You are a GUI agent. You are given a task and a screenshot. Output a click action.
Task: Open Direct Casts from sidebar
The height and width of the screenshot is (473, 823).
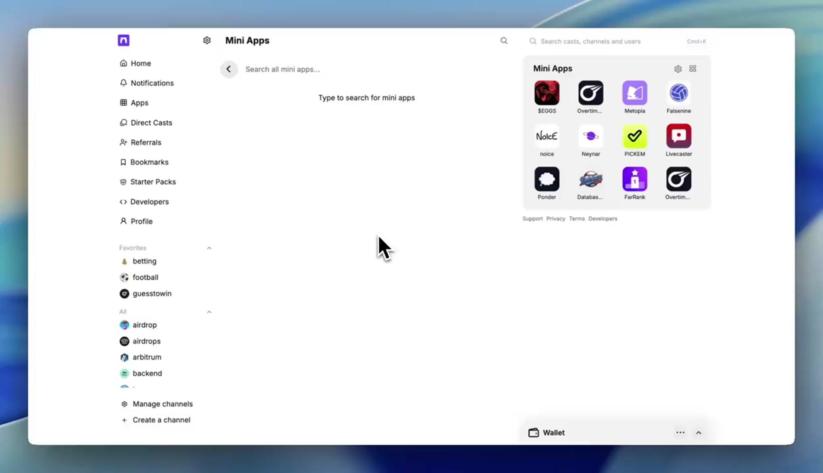151,123
